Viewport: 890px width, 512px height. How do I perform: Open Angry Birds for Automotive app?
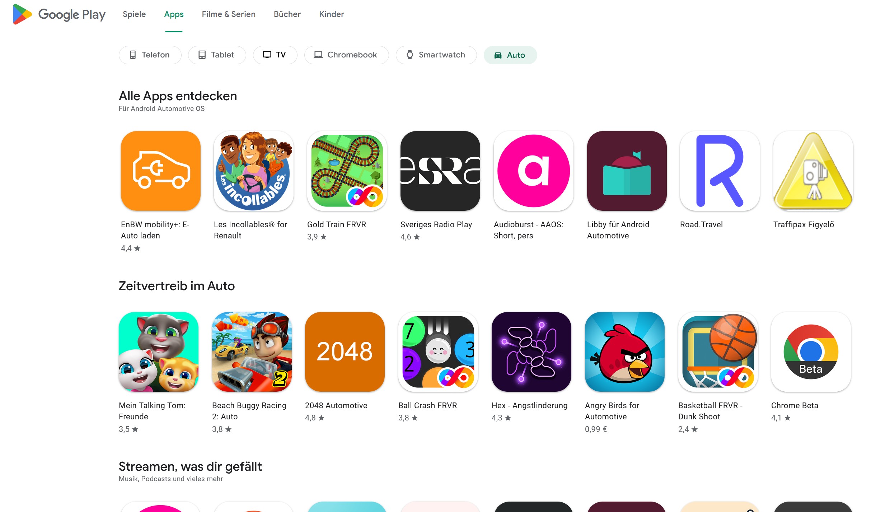pos(626,352)
